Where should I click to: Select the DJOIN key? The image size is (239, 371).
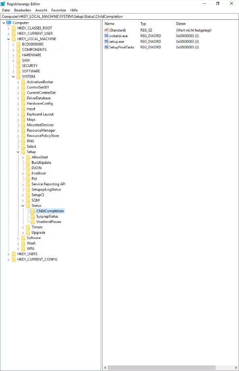pyautogui.click(x=36, y=168)
